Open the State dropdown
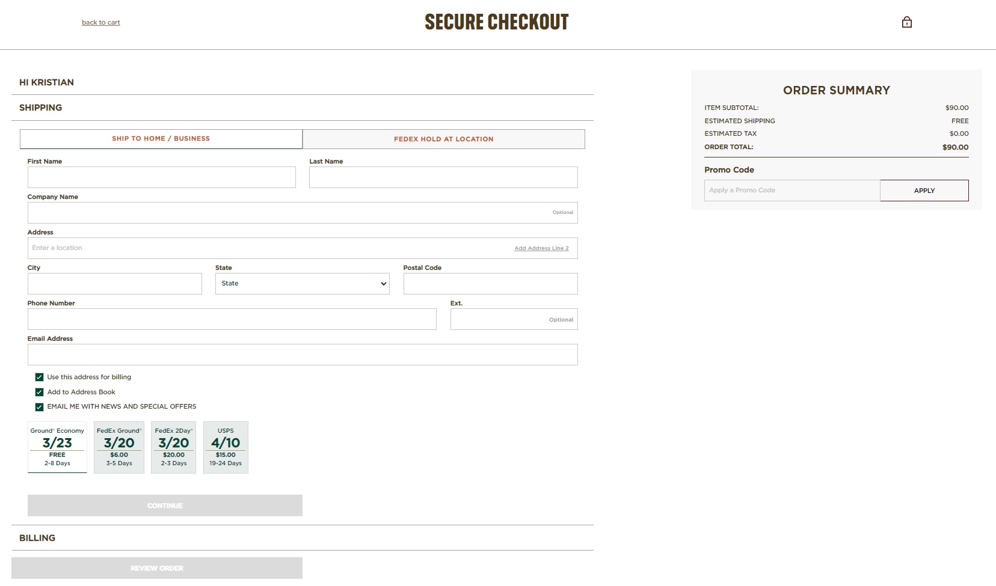996x586 pixels. (302, 283)
